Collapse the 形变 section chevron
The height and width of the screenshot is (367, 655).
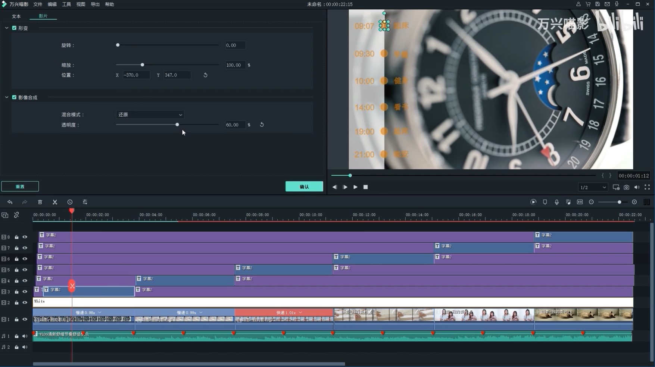7,28
